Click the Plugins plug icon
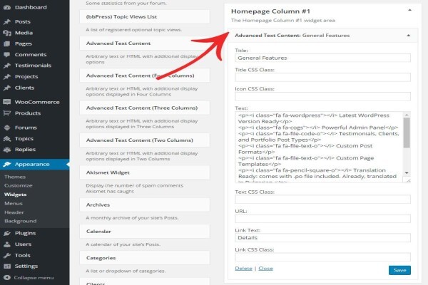The height and width of the screenshot is (285, 428). (x=7, y=233)
